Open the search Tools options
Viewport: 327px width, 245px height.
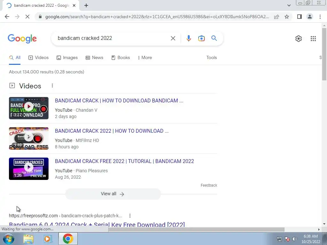pos(211,58)
